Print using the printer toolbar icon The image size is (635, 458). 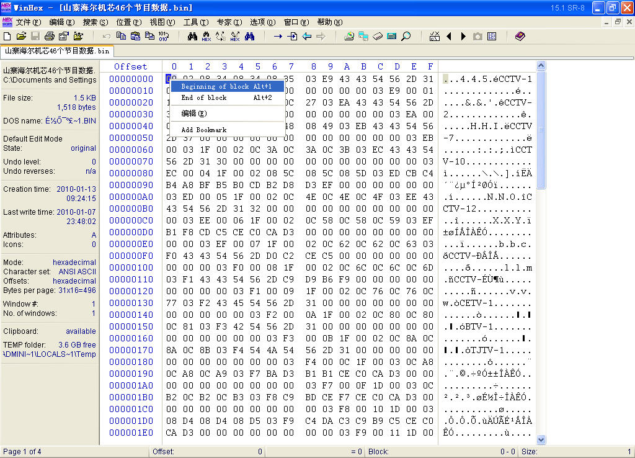point(50,37)
